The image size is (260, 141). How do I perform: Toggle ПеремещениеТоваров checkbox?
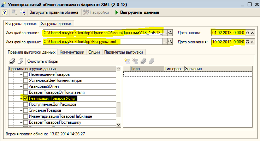click(25, 74)
